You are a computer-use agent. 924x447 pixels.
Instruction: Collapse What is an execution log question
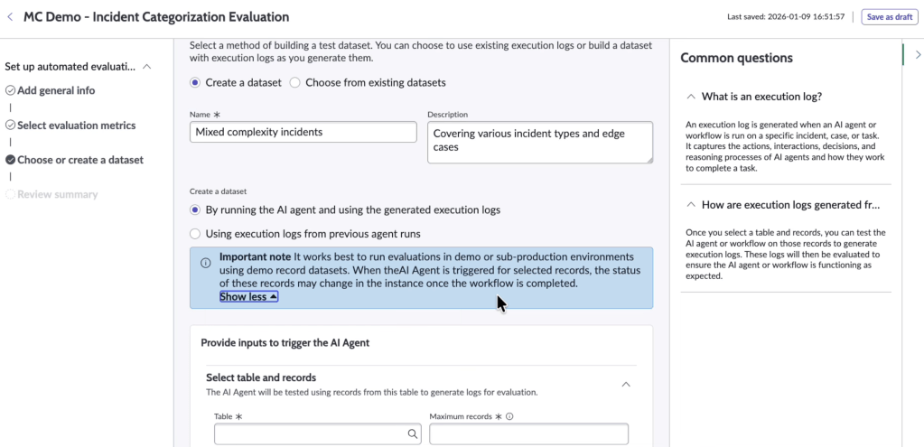pyautogui.click(x=691, y=97)
